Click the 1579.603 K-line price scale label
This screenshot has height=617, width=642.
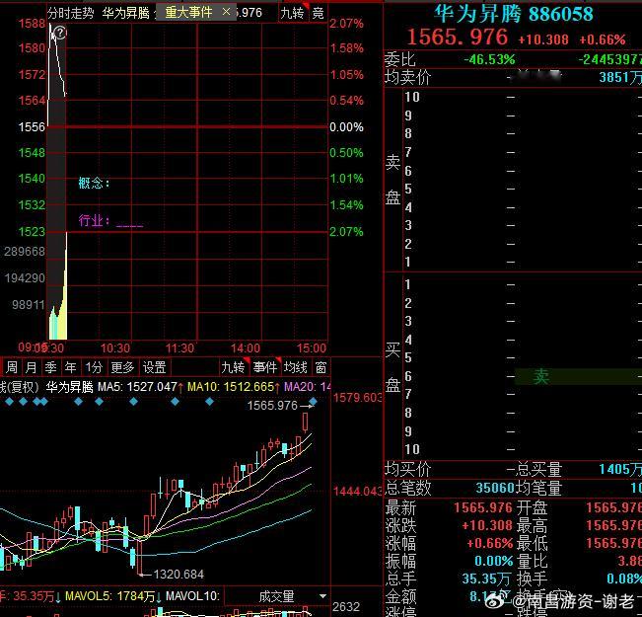[357, 397]
